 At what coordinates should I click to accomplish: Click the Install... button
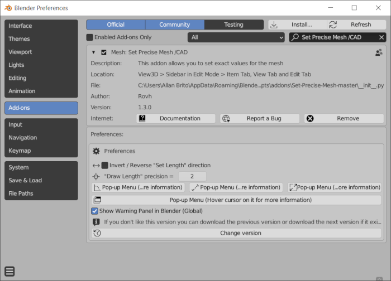coord(298,25)
